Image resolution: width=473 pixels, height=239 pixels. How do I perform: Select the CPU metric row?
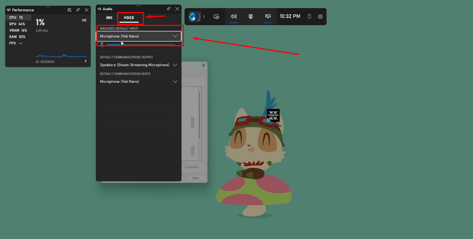tap(18, 18)
